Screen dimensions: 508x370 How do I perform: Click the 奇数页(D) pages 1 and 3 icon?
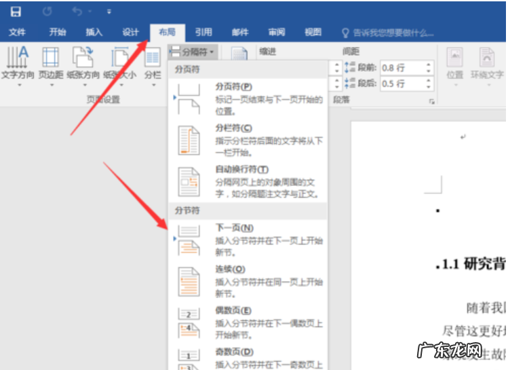click(x=189, y=359)
